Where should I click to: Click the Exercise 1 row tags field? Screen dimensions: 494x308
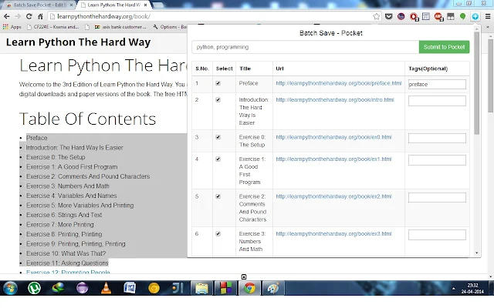pos(437,160)
